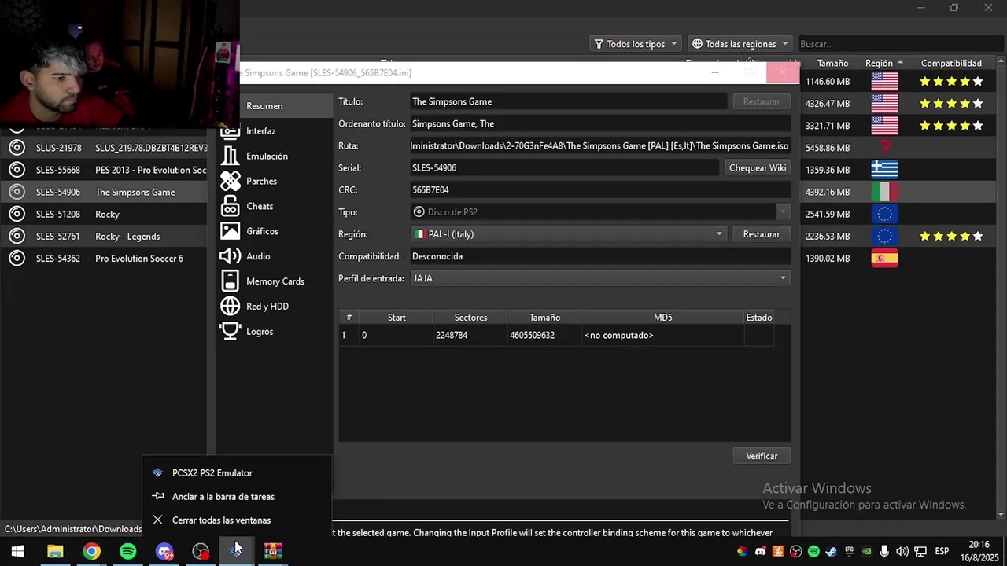Click the red question mark region icon
1007x566 pixels.
click(x=884, y=147)
